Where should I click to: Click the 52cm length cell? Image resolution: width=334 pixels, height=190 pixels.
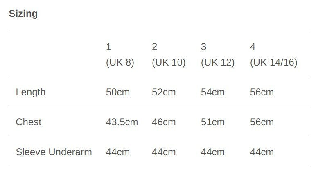(164, 92)
